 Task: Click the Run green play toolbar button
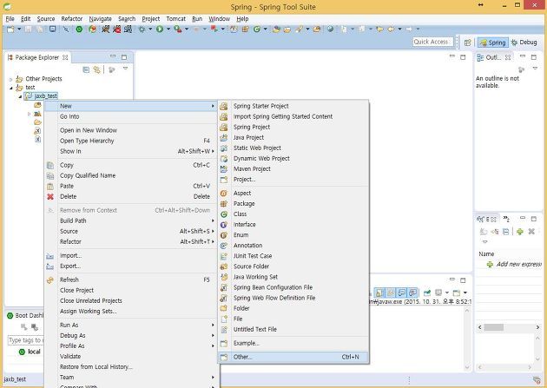click(x=160, y=30)
